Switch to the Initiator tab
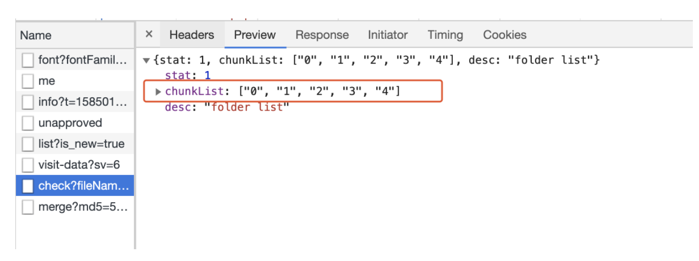Image resolution: width=699 pixels, height=261 pixels. click(387, 35)
